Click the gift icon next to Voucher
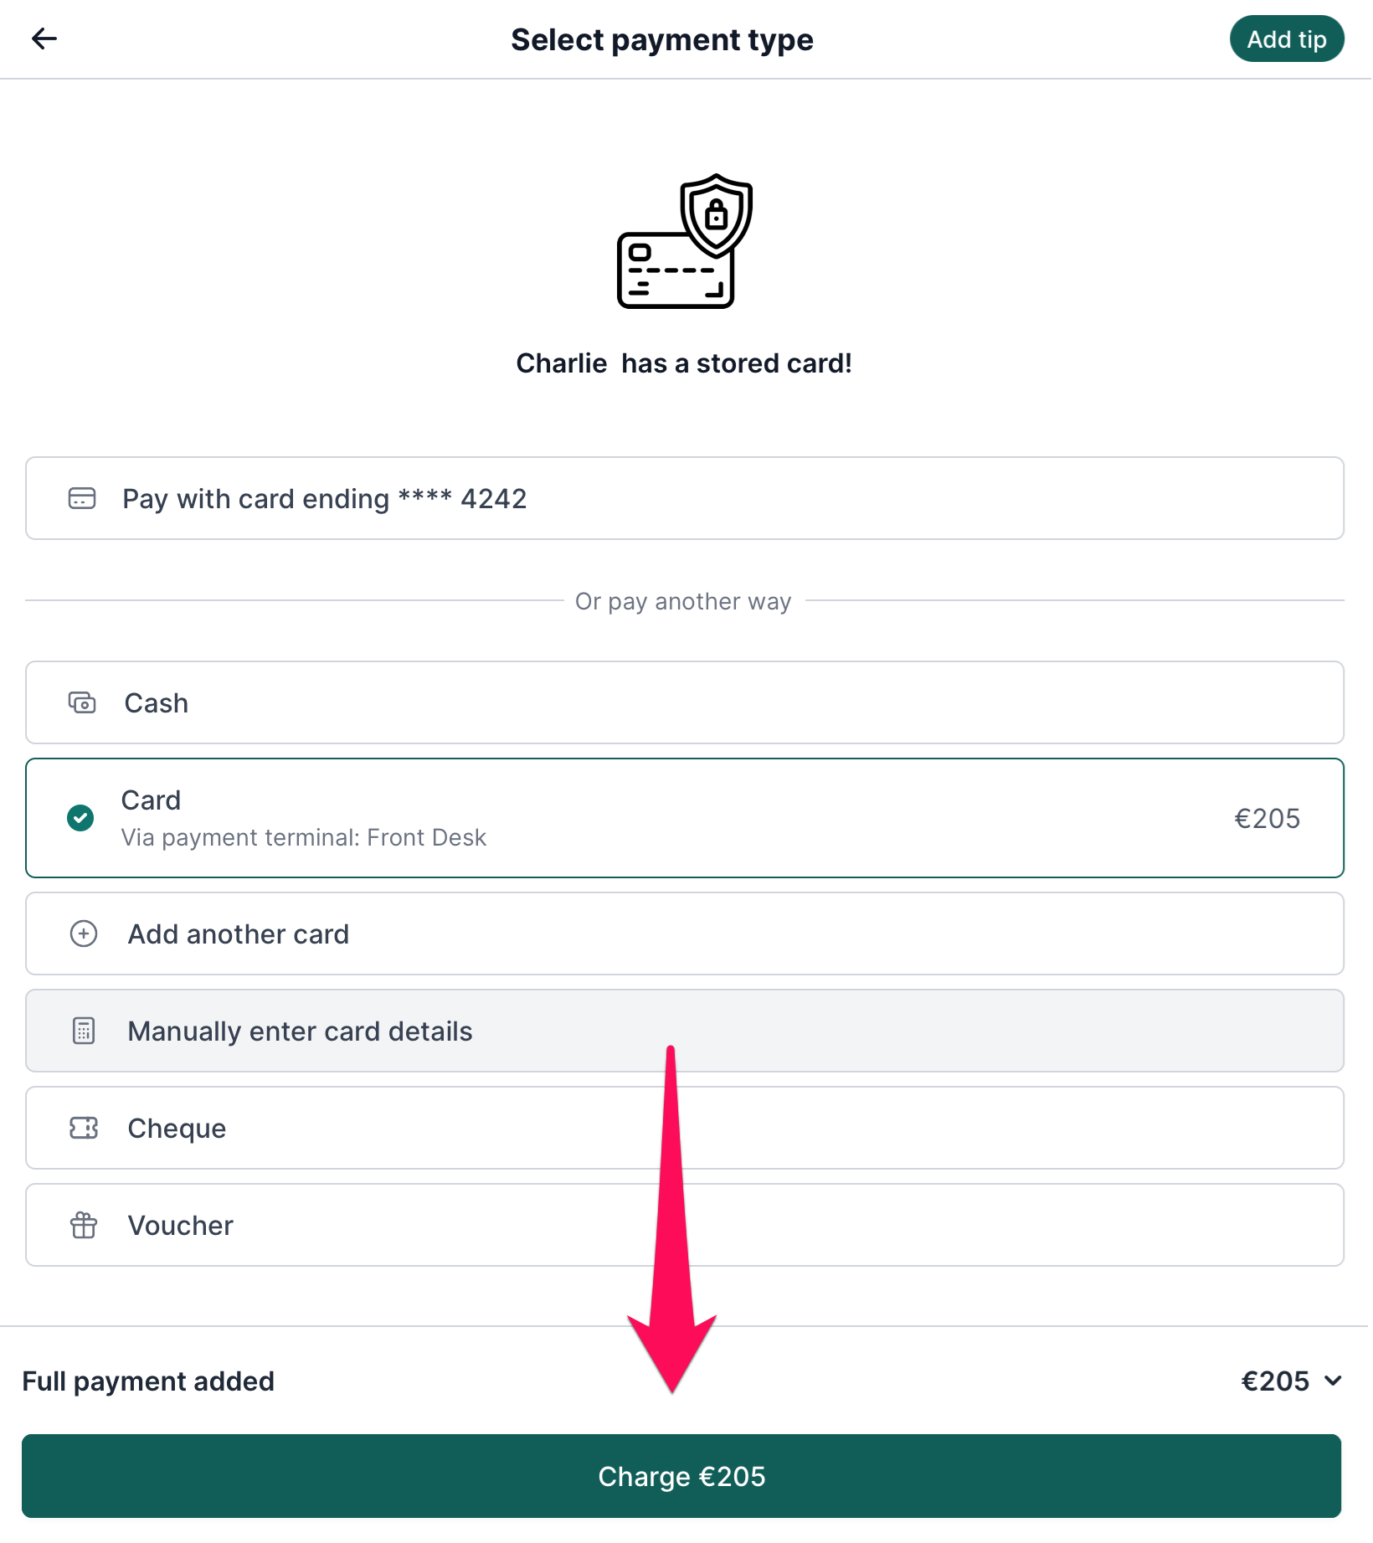Screen dimensions: 1373x1543 click(84, 1225)
